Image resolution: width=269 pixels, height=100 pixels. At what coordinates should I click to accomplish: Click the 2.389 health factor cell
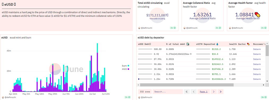(232, 69)
